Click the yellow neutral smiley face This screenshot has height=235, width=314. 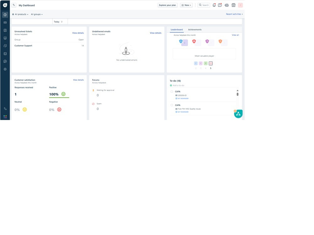(x=24, y=109)
